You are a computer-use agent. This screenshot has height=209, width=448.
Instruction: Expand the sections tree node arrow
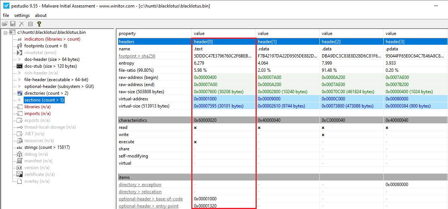20,100
